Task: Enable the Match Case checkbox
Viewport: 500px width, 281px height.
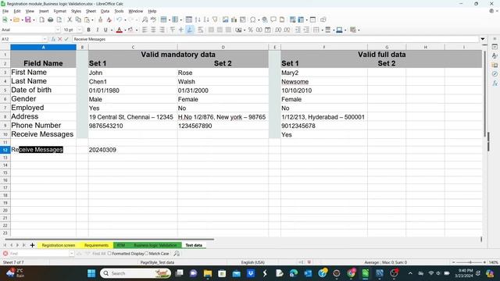Action: (146, 254)
